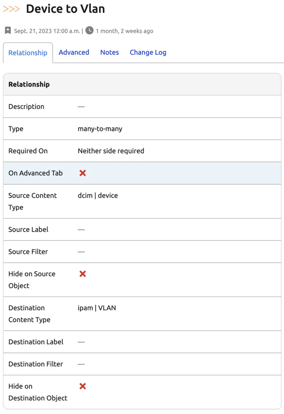Click the bookmark created-date icon

tap(8, 31)
